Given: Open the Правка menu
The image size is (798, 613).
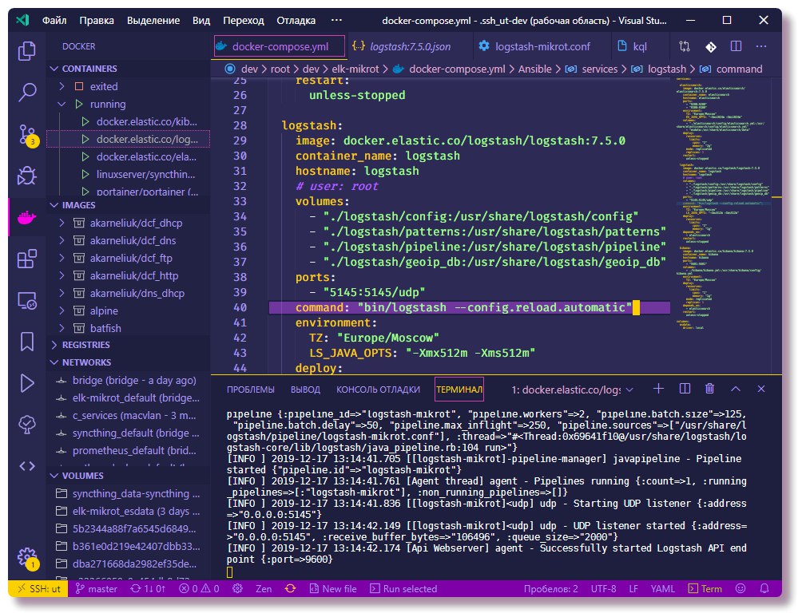Looking at the screenshot, I should 96,20.
